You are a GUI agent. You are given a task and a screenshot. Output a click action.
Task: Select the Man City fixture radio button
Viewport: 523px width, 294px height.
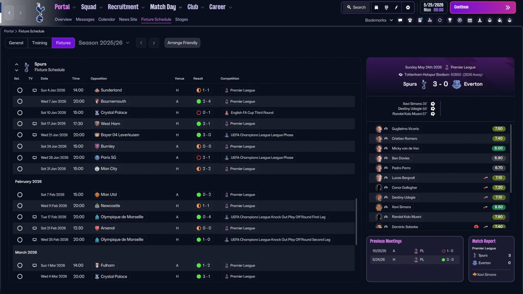pos(20,169)
